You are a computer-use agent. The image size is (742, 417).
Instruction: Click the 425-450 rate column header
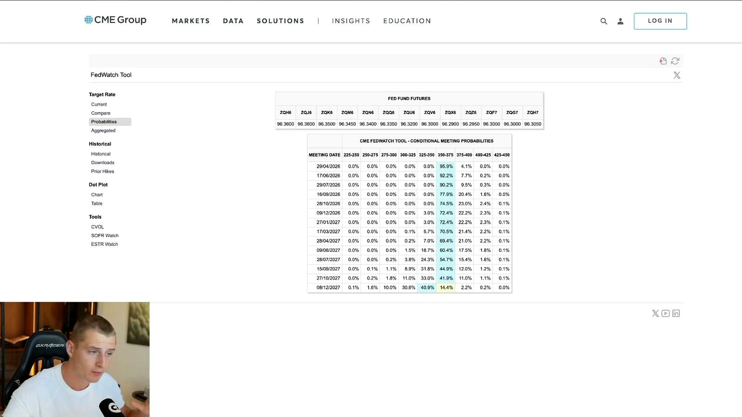tap(502, 155)
